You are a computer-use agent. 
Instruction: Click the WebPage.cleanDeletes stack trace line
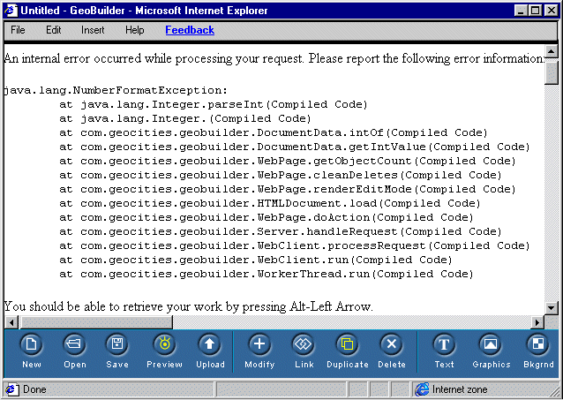coord(281,176)
